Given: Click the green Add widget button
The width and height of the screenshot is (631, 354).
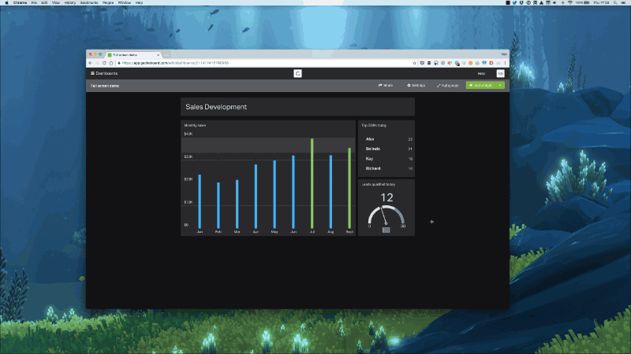Looking at the screenshot, I should pos(481,86).
